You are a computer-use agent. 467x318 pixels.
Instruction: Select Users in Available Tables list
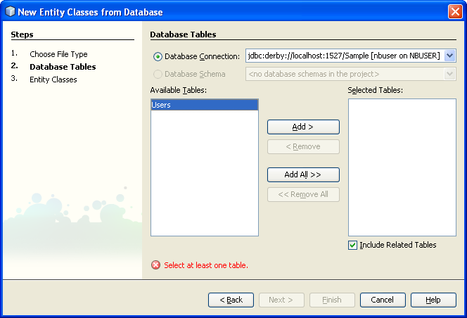click(204, 105)
